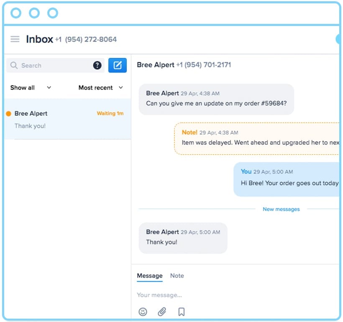Screen dimensions: 343x322
Task: Click the orange status dot beside Bree Alpert
Action: point(8,114)
